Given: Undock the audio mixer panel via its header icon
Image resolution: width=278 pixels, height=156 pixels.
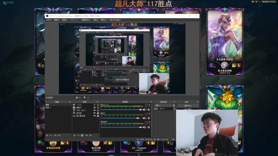Looking at the screenshot, I should 151,102.
